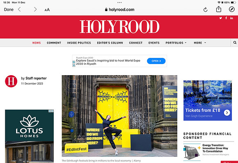Click the Van Gogh Experience ad arrow
The height and width of the screenshot is (163, 238).
227,113
